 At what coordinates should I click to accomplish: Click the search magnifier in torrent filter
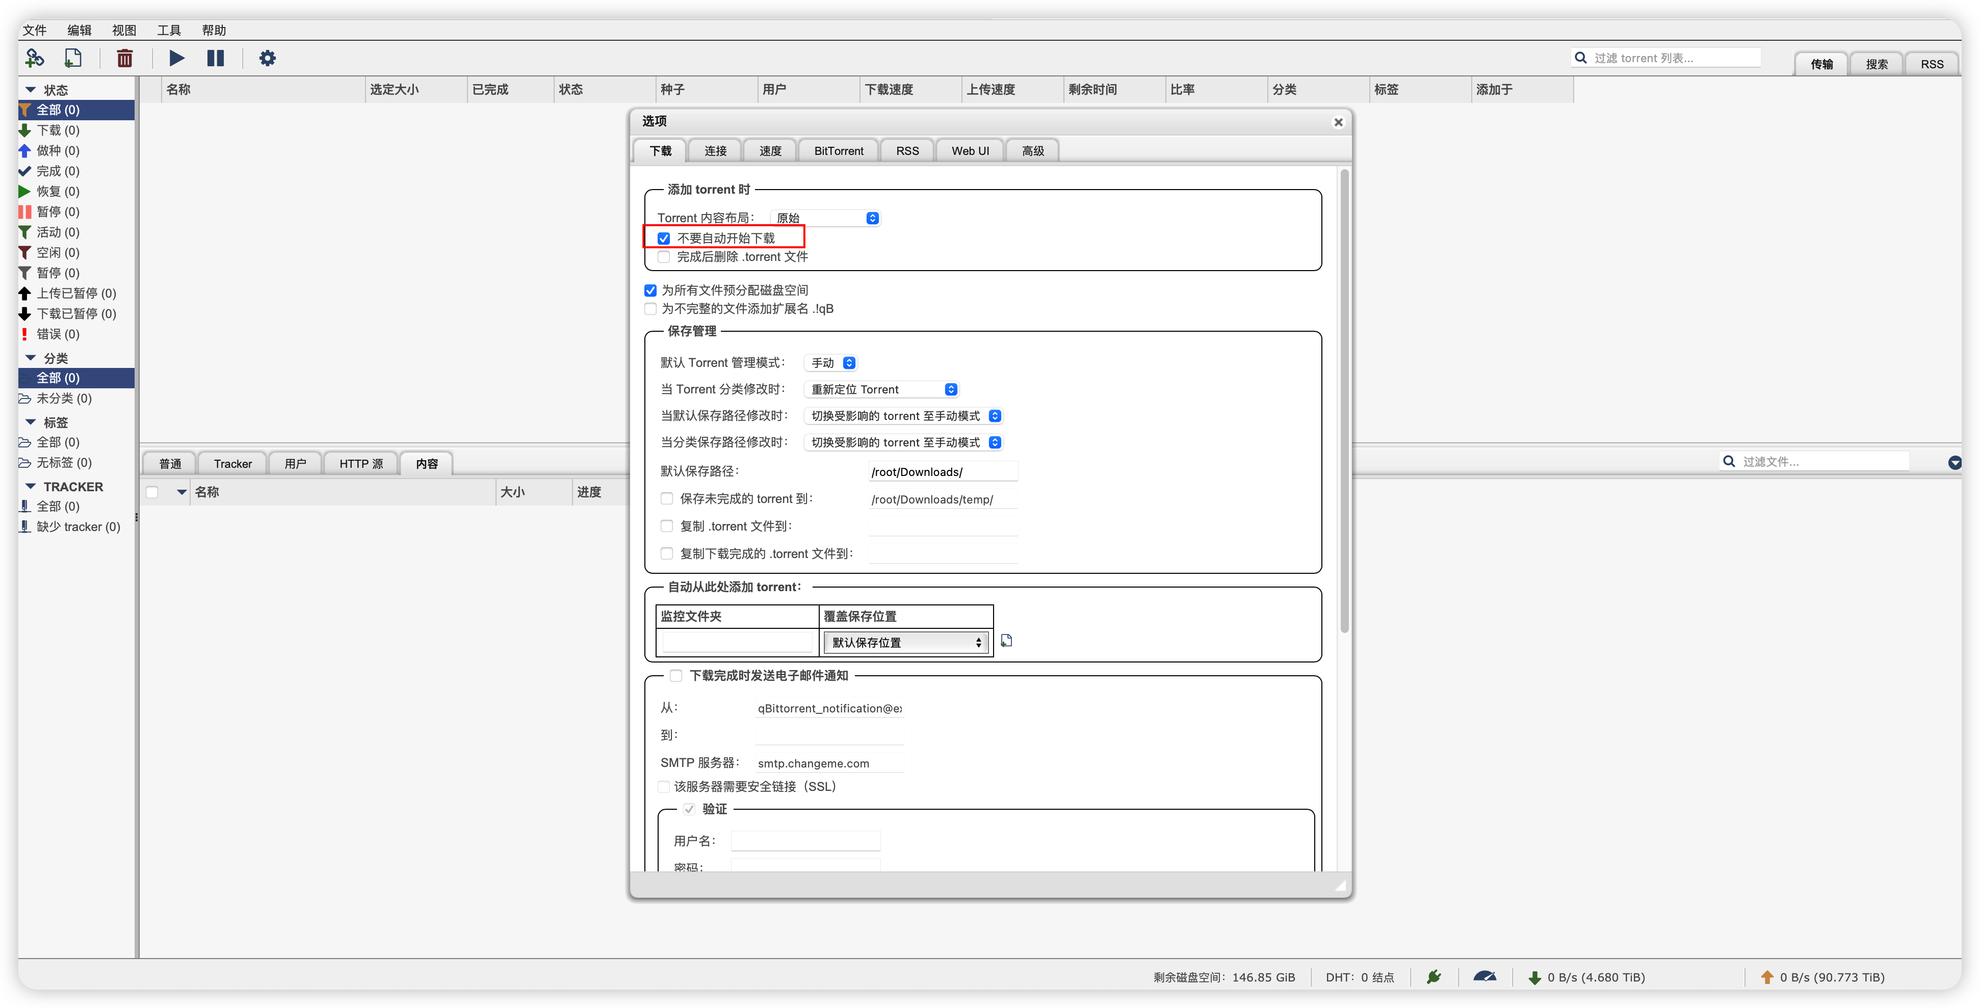pos(1580,58)
